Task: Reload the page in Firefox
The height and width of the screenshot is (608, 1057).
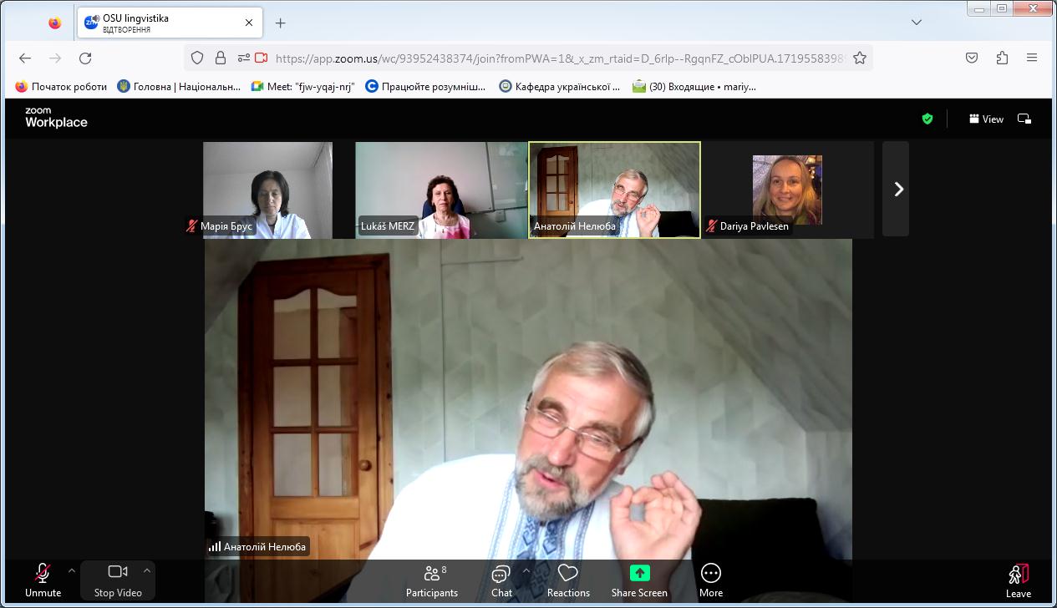Action: (85, 58)
